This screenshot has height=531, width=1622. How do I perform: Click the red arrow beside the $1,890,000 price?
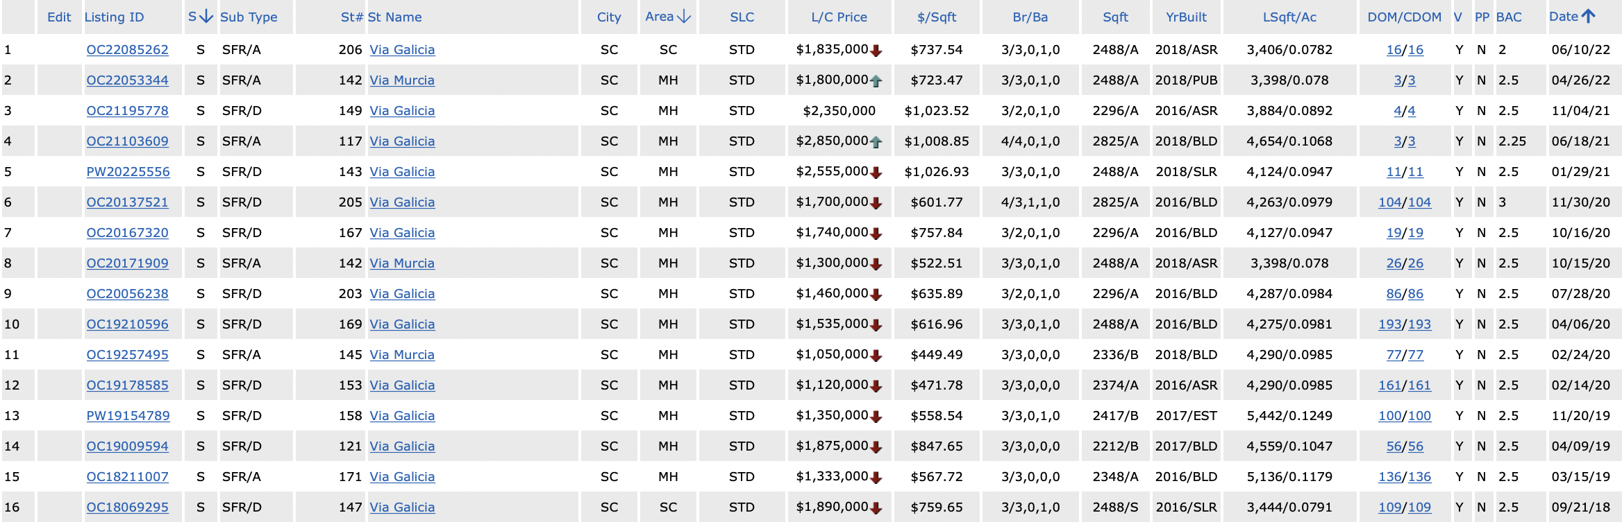(876, 508)
